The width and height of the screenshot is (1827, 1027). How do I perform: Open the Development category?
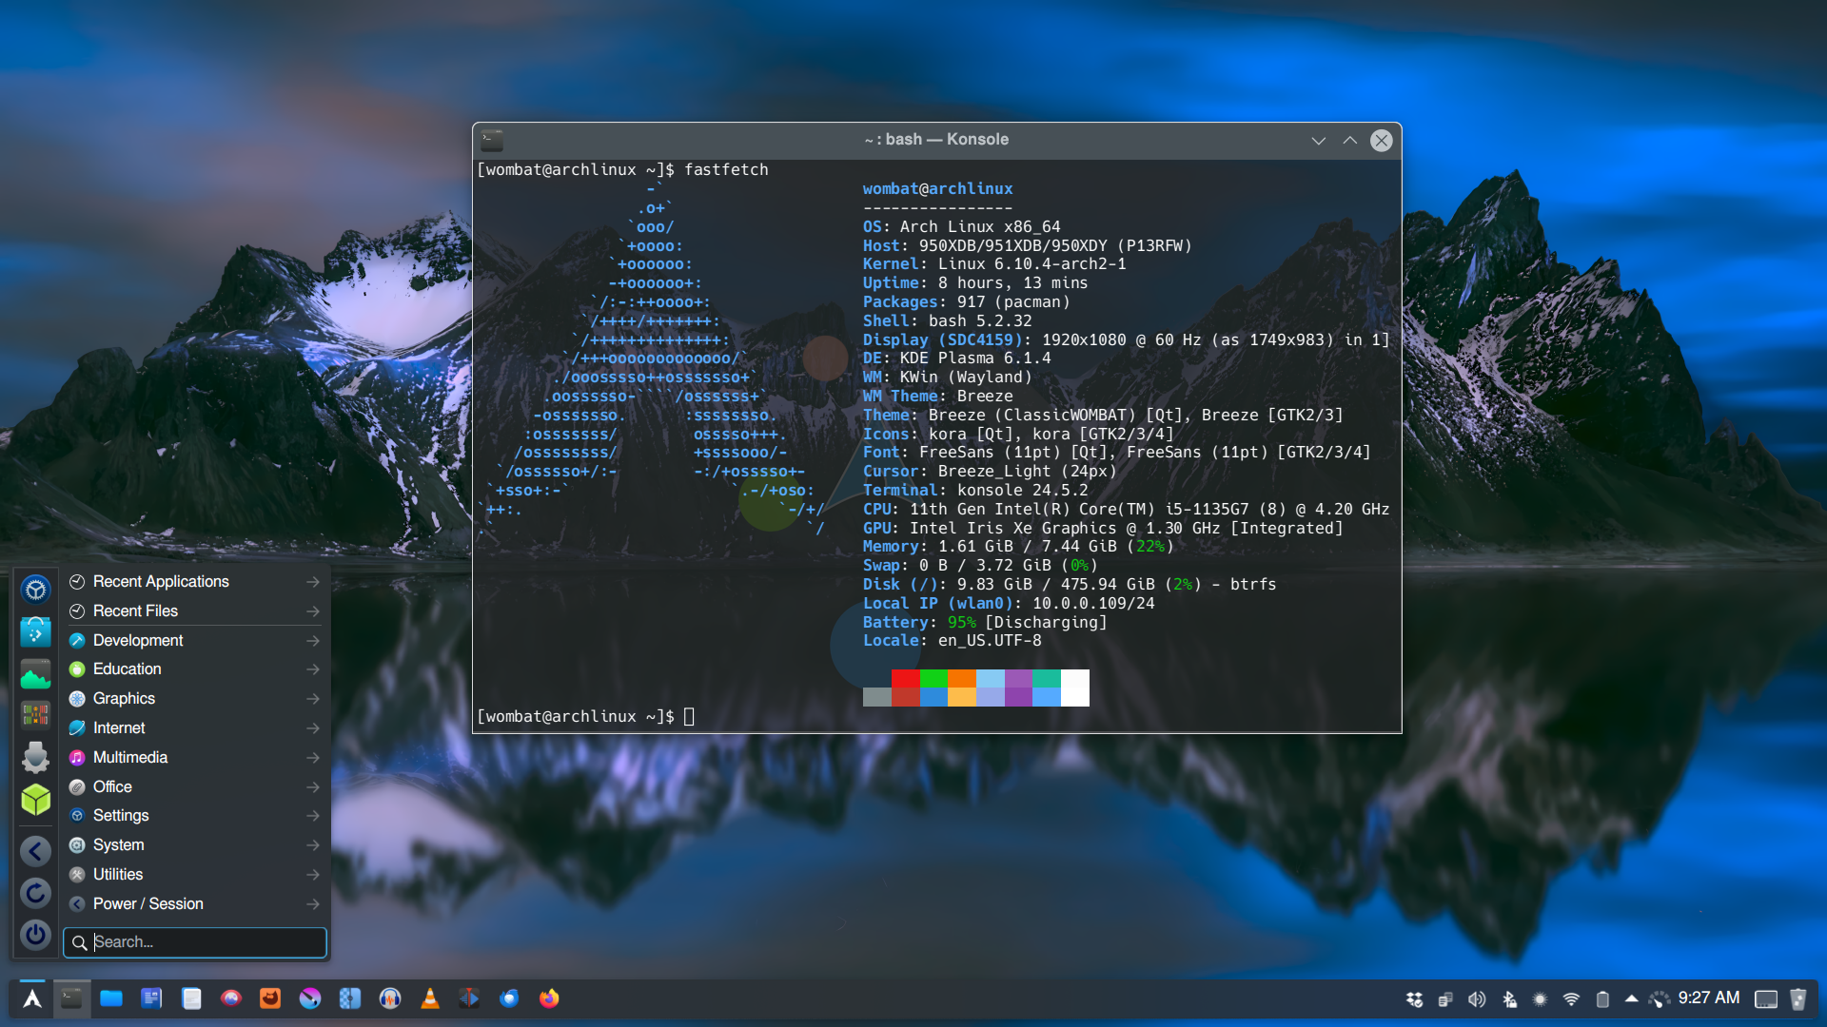point(194,640)
